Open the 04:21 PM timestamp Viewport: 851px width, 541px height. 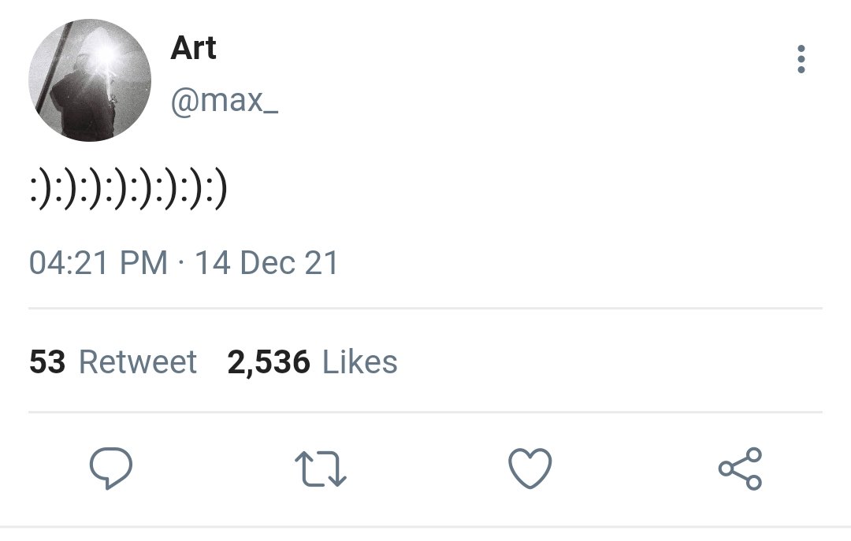click(98, 263)
